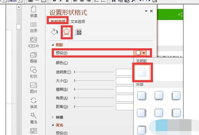Select the 无阴影 no-shadow preset thumbnail
This screenshot has width=199, height=135.
pos(142,72)
